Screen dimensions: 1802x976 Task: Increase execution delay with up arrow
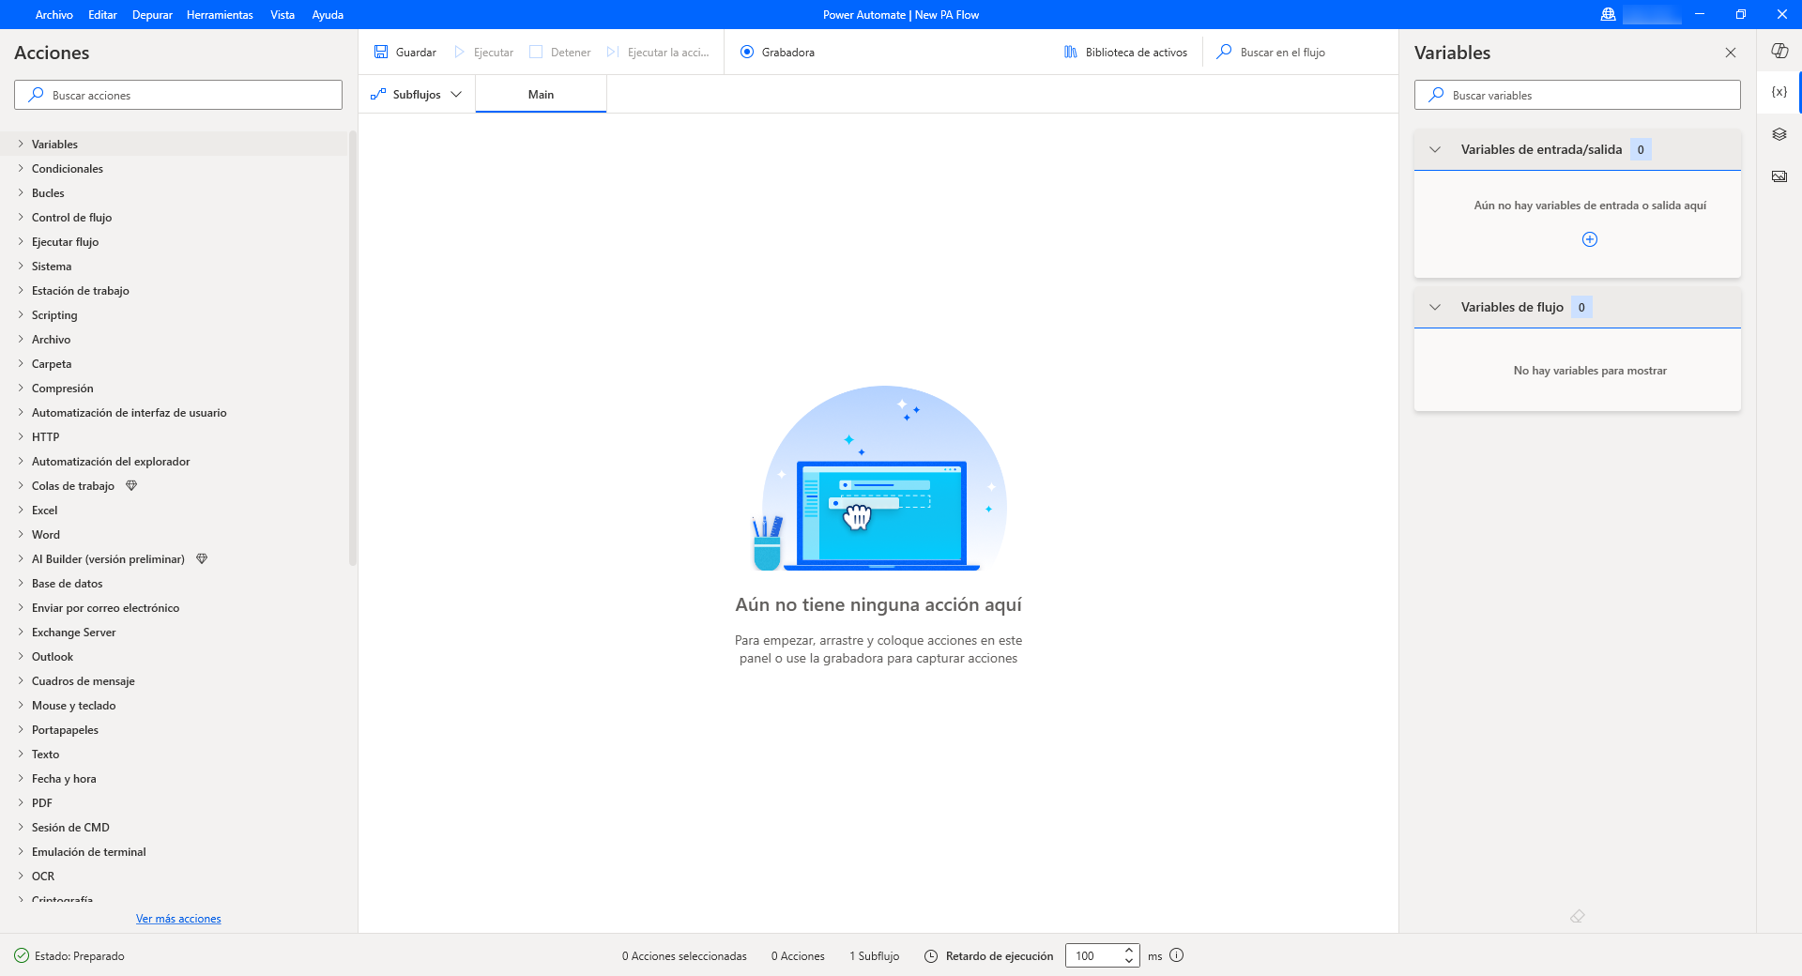click(1129, 951)
